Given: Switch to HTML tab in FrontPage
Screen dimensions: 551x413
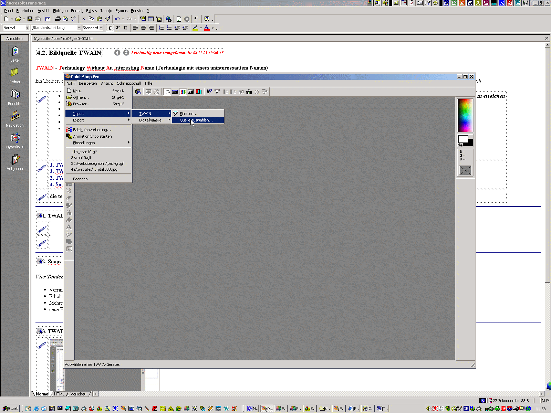Looking at the screenshot, I should point(59,394).
